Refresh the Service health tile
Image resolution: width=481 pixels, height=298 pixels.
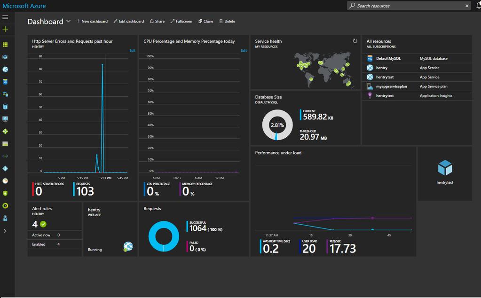pos(355,41)
